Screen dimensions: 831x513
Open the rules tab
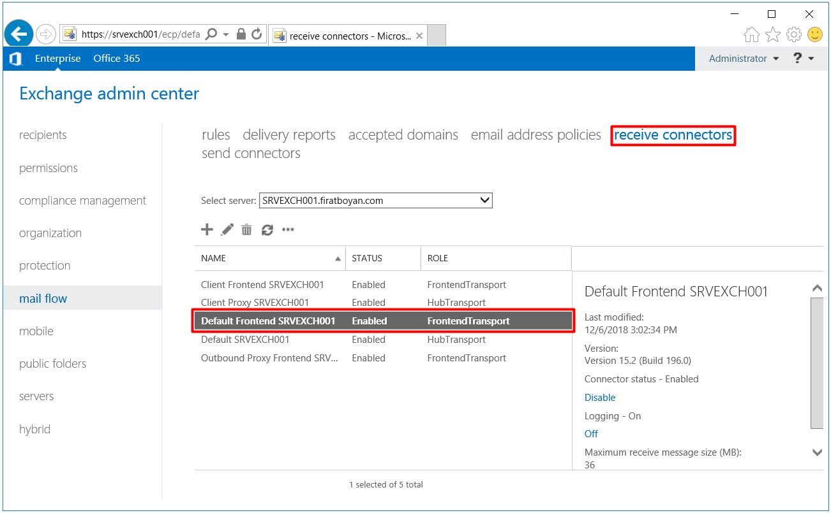(216, 135)
